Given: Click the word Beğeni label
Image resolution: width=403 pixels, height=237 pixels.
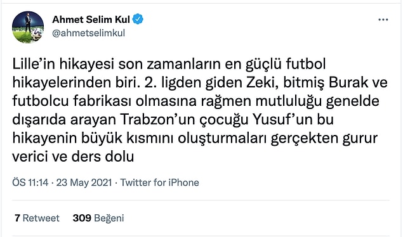Looking at the screenshot, I should coord(109,218).
